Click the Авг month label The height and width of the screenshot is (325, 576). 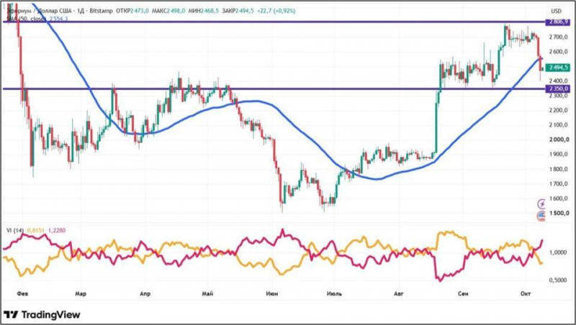[x=399, y=293]
